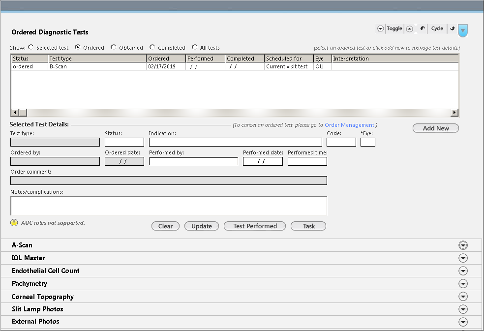Image resolution: width=484 pixels, height=331 pixels.
Task: Click the Interpretation column header
Action: tap(395, 59)
